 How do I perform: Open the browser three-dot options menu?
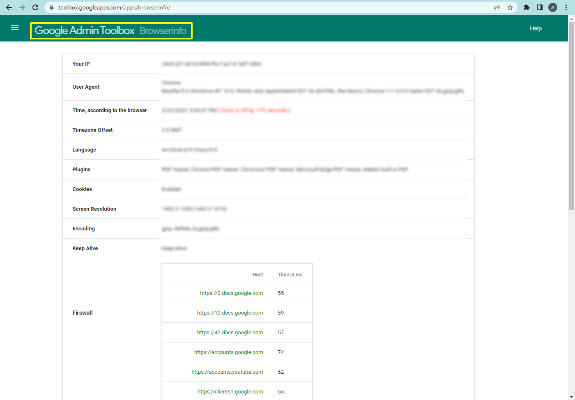[566, 7]
